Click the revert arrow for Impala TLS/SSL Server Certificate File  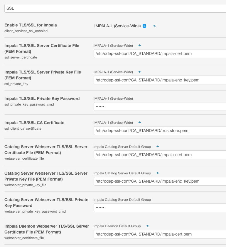coord(140,46)
